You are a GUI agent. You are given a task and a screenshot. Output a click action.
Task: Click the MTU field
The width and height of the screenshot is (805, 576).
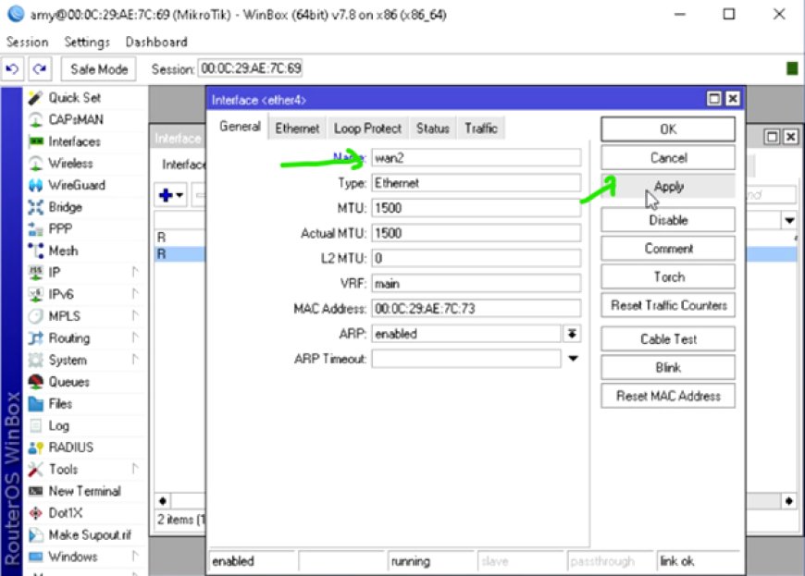pos(477,208)
